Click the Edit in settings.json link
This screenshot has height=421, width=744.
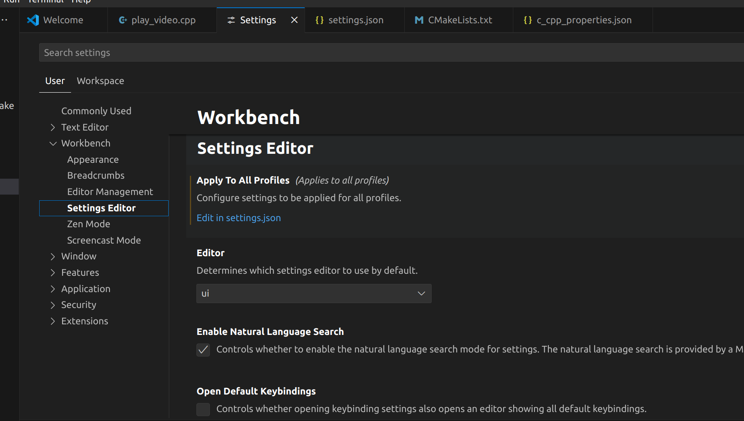pyautogui.click(x=238, y=218)
